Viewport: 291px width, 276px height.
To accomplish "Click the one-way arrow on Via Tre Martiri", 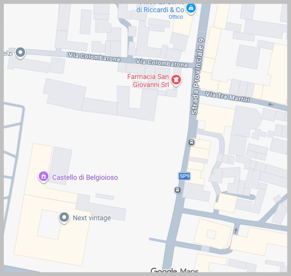I will tap(271, 105).
